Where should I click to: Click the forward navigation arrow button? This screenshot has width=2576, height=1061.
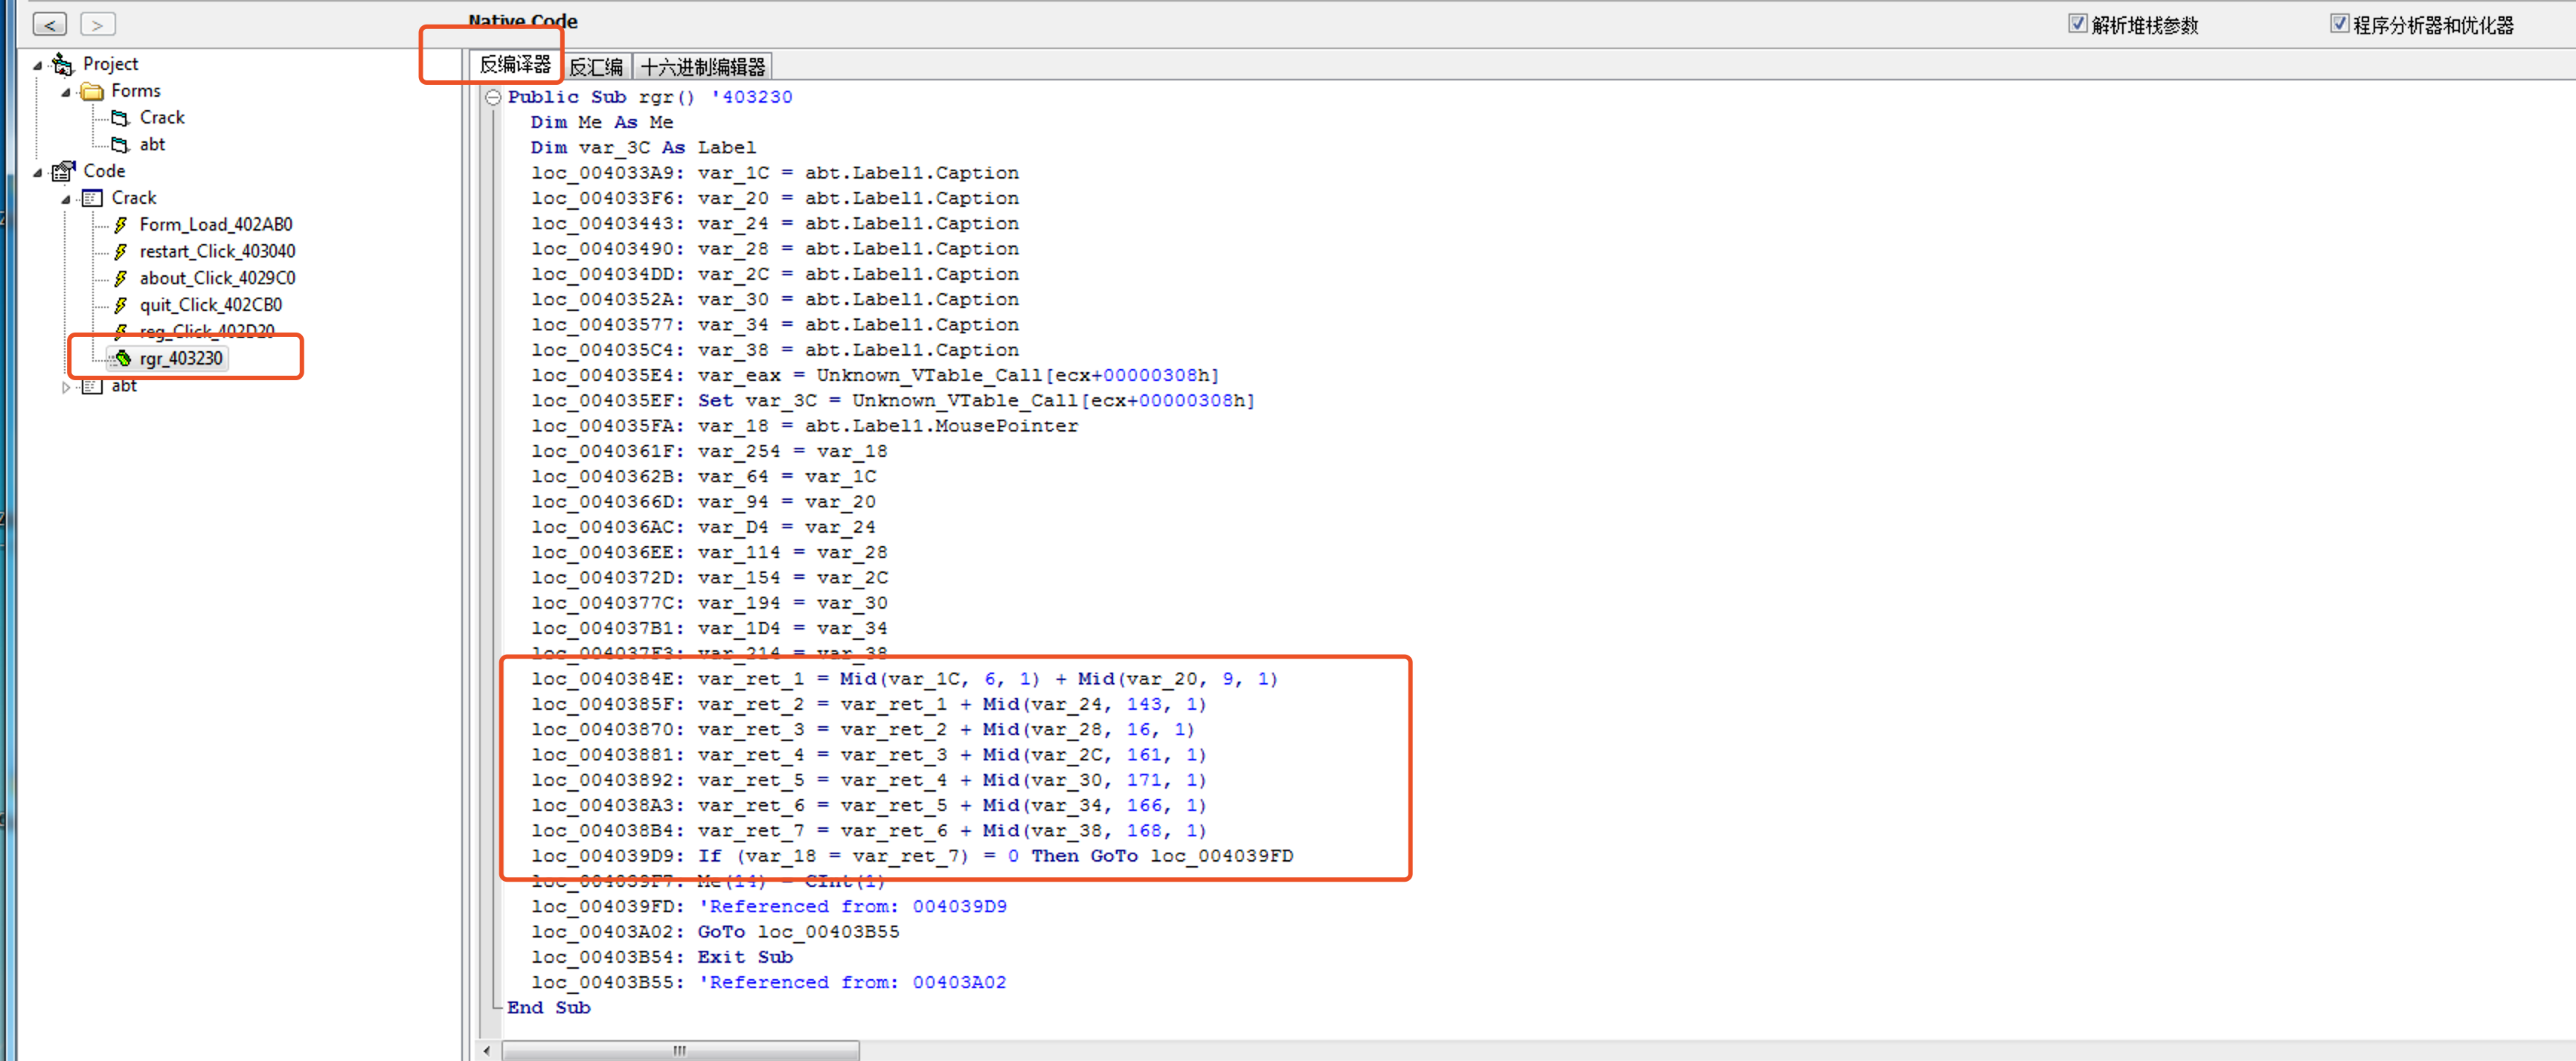[98, 24]
